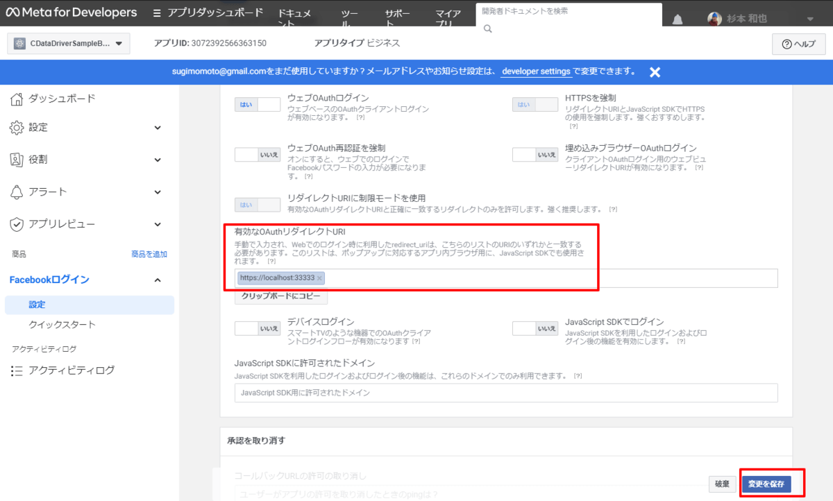Open the マイアプリ top menu
The width and height of the screenshot is (833, 501).
pyautogui.click(x=448, y=18)
